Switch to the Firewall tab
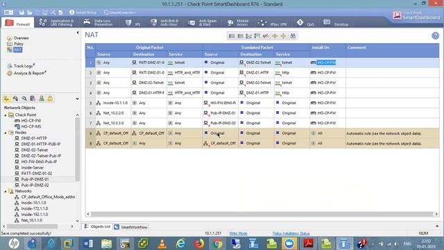The image size is (444, 250). [x=17, y=23]
